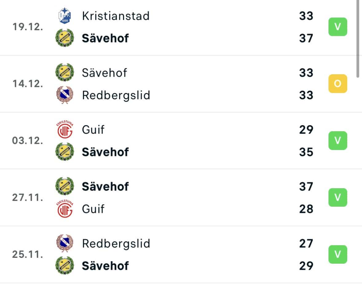This screenshot has height=284, width=362.
Task: Select the bold Sävehof name in 27.11. match
Action: pos(105,187)
